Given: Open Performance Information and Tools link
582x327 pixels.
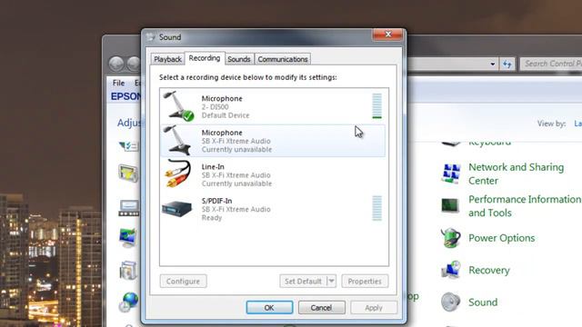Looking at the screenshot, I should tap(525, 206).
